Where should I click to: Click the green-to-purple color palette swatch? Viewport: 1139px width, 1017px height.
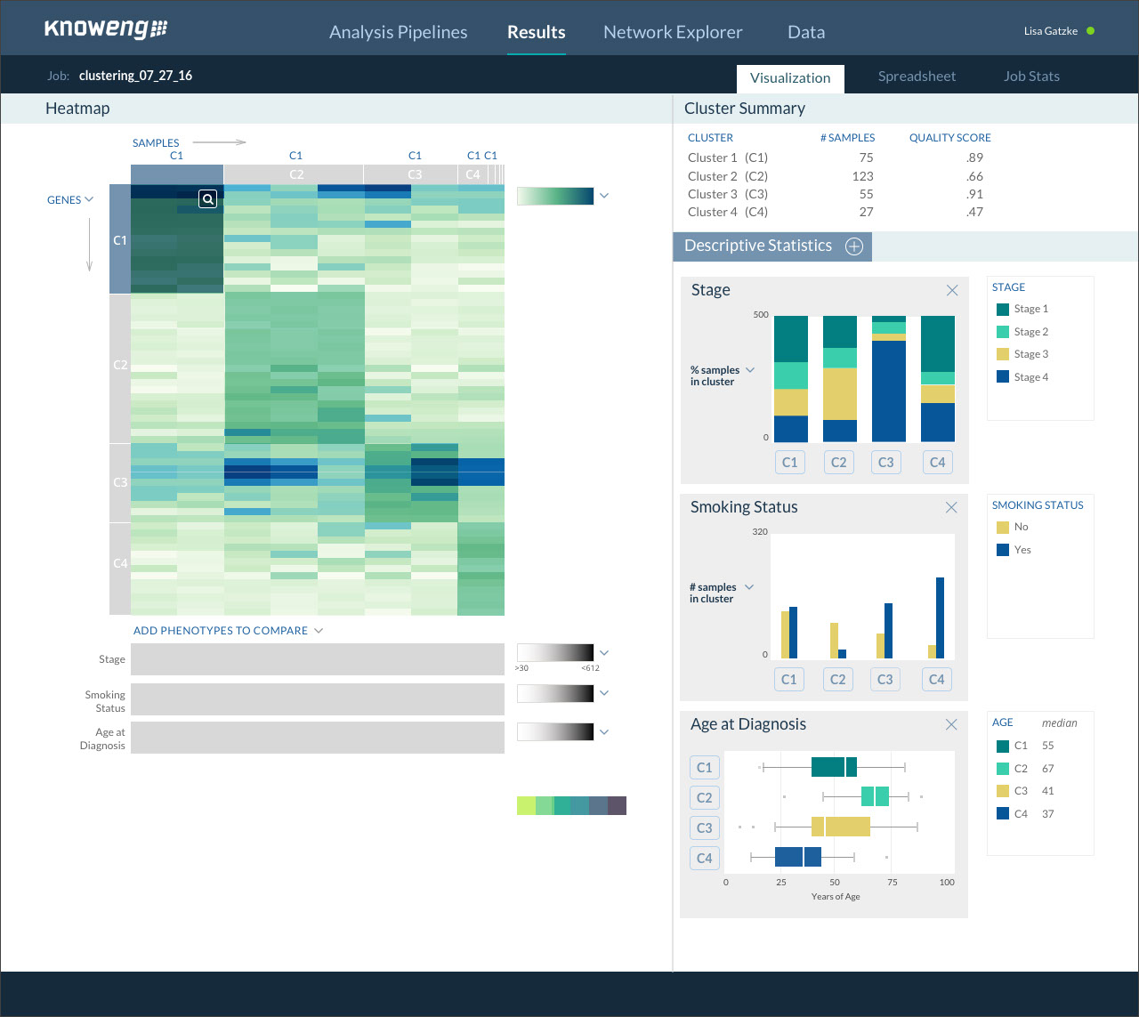point(571,806)
